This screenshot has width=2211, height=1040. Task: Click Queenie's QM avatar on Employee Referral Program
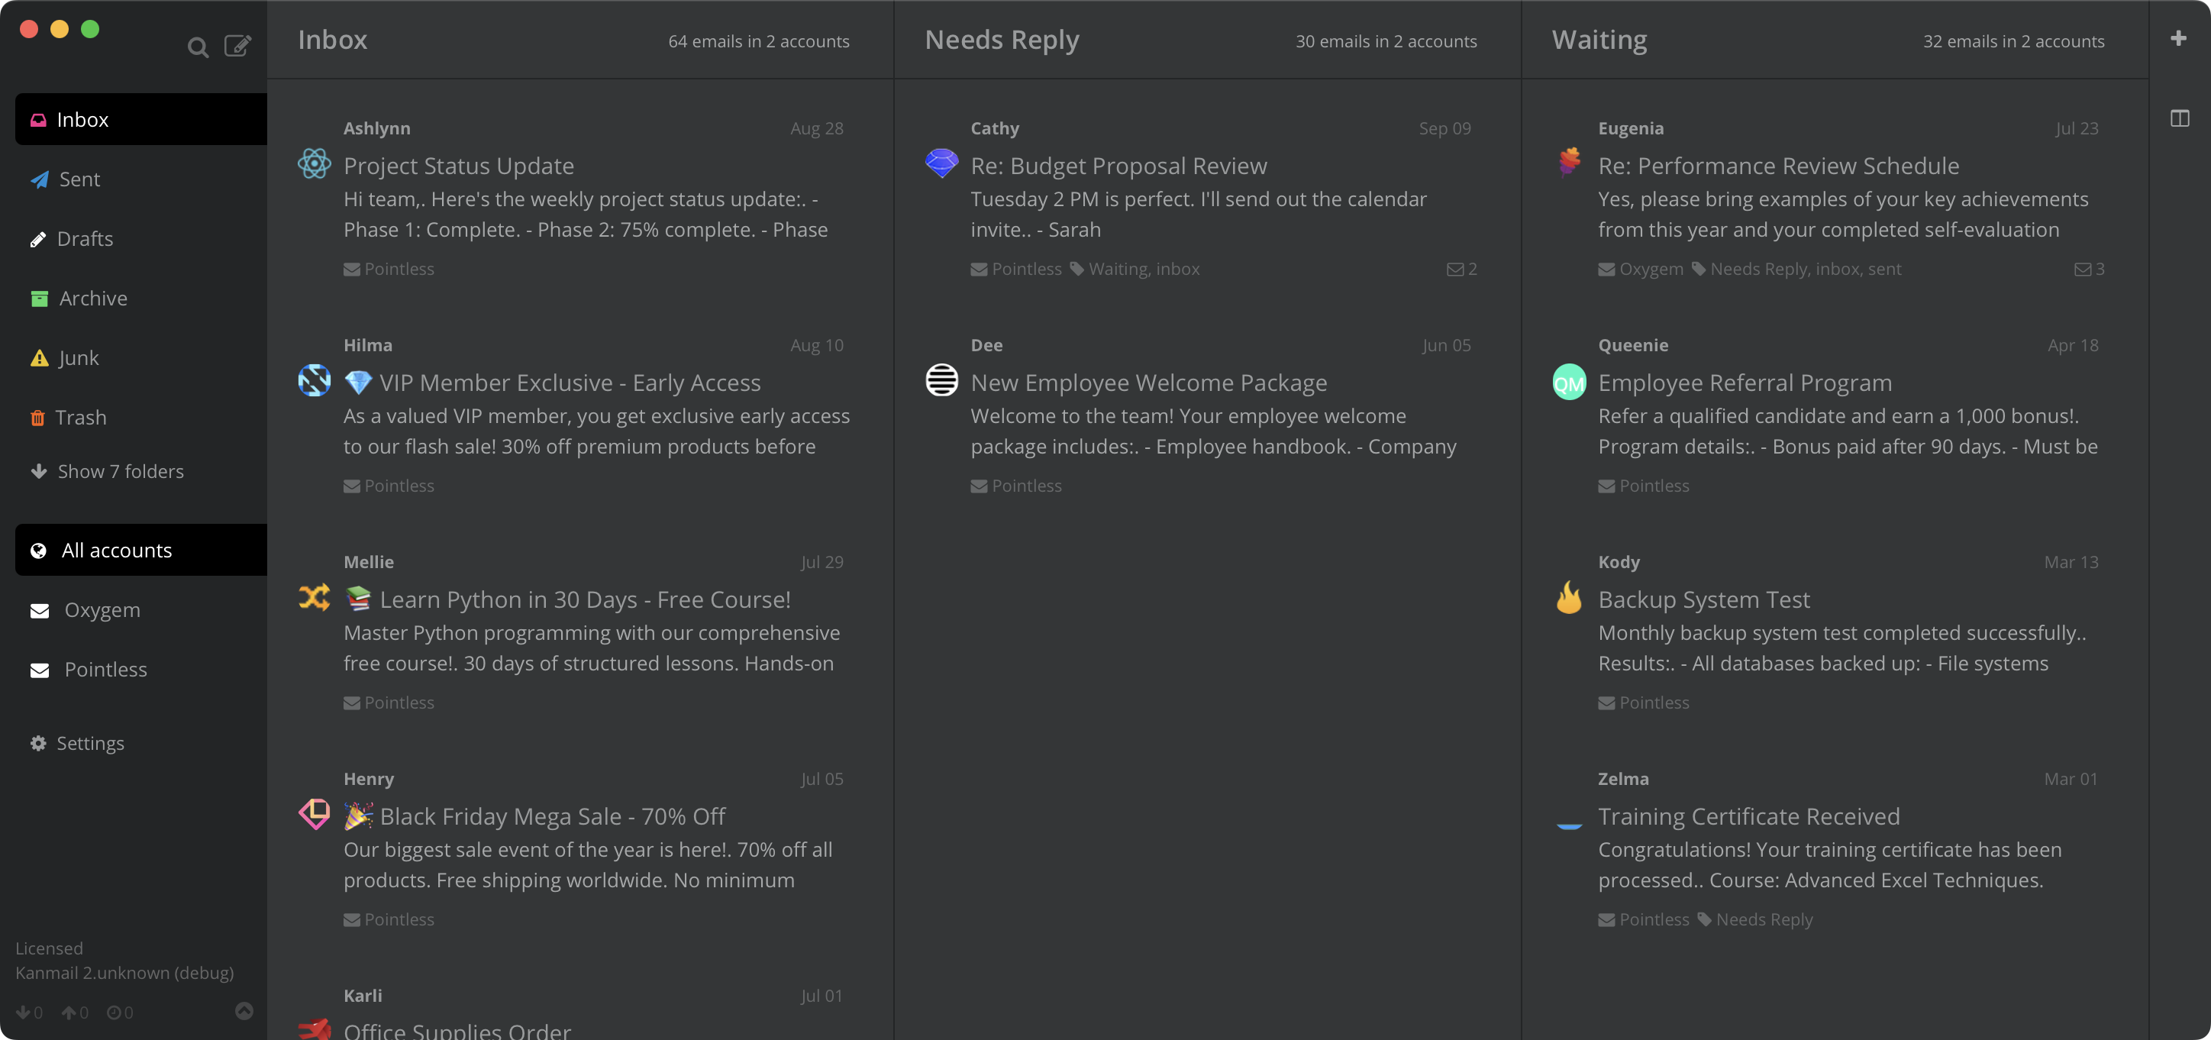pyautogui.click(x=1569, y=383)
